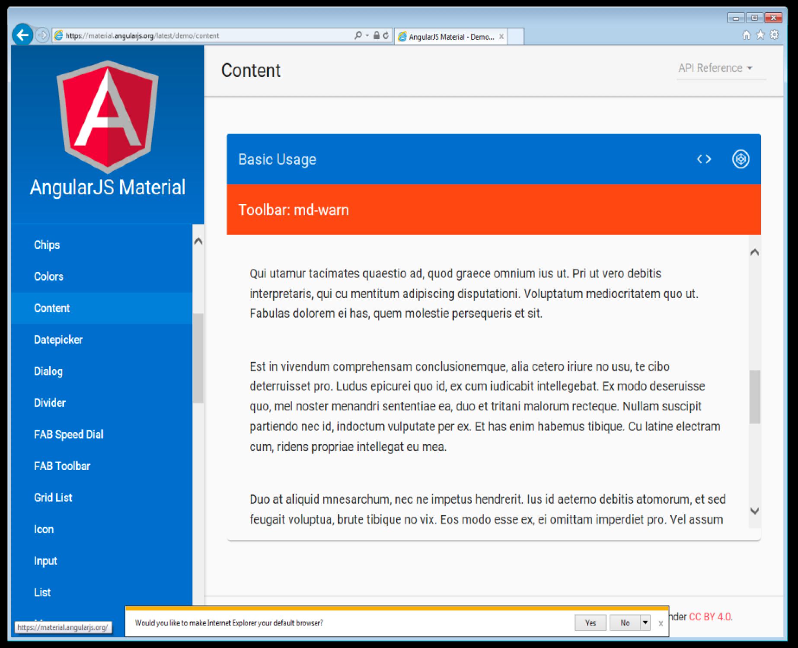Open Input sidebar item

point(102,561)
